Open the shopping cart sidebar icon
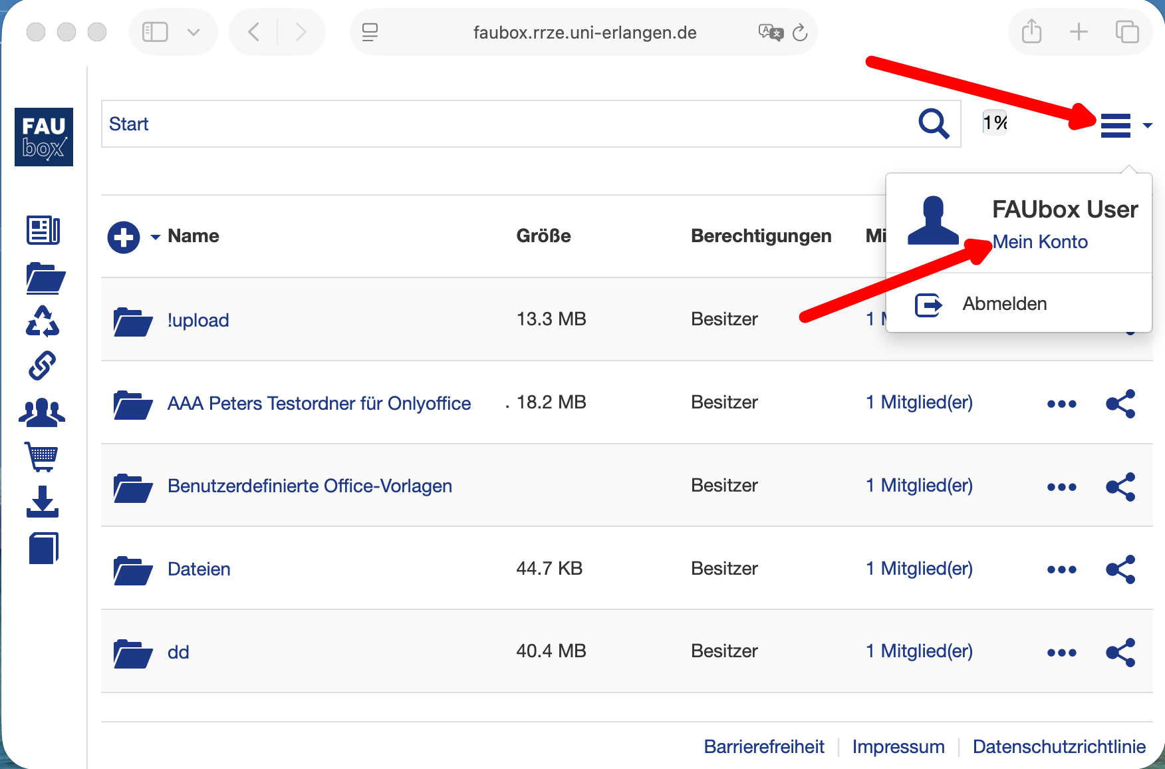 click(x=42, y=456)
